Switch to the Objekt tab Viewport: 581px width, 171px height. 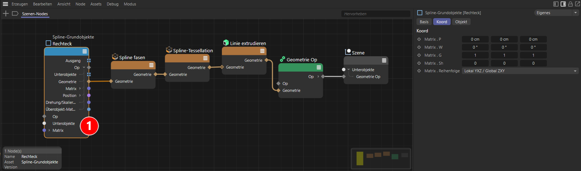461,22
